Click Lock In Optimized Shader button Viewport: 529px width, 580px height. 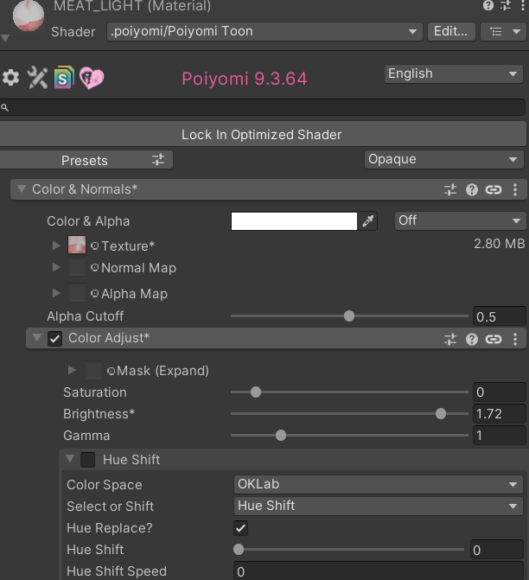(x=262, y=135)
